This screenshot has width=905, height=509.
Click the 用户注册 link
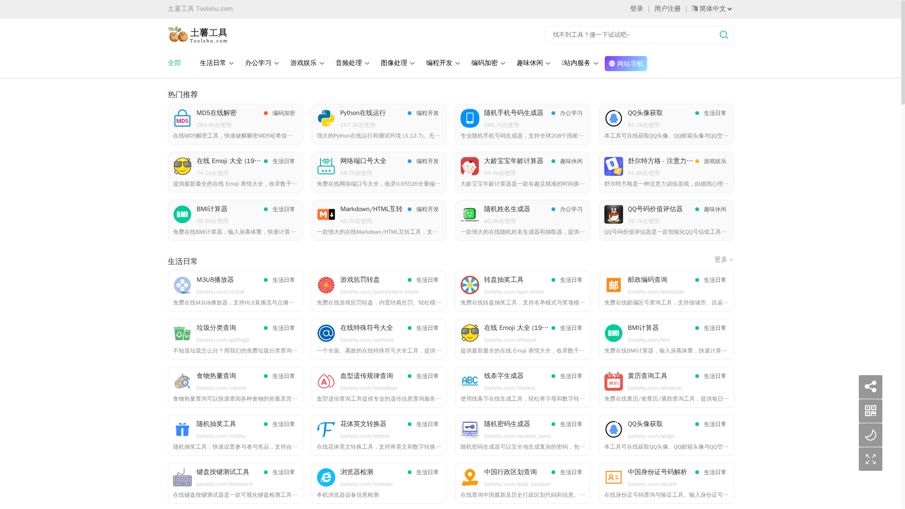667,9
